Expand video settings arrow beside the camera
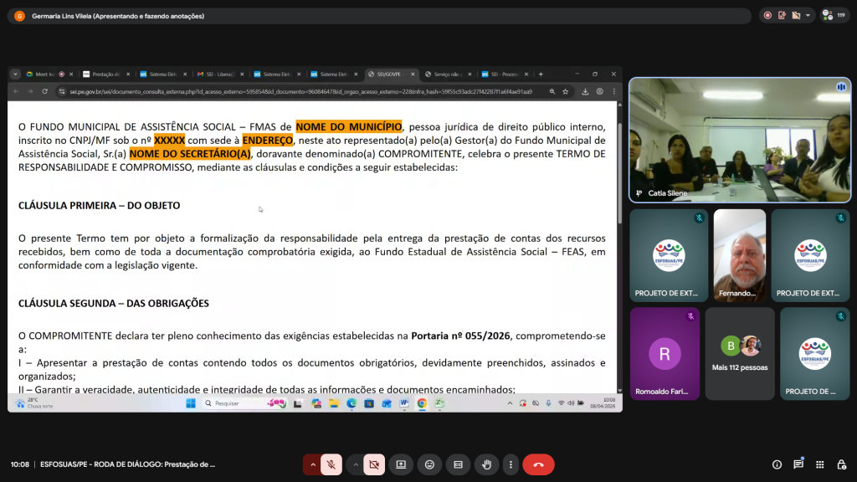 tap(355, 464)
